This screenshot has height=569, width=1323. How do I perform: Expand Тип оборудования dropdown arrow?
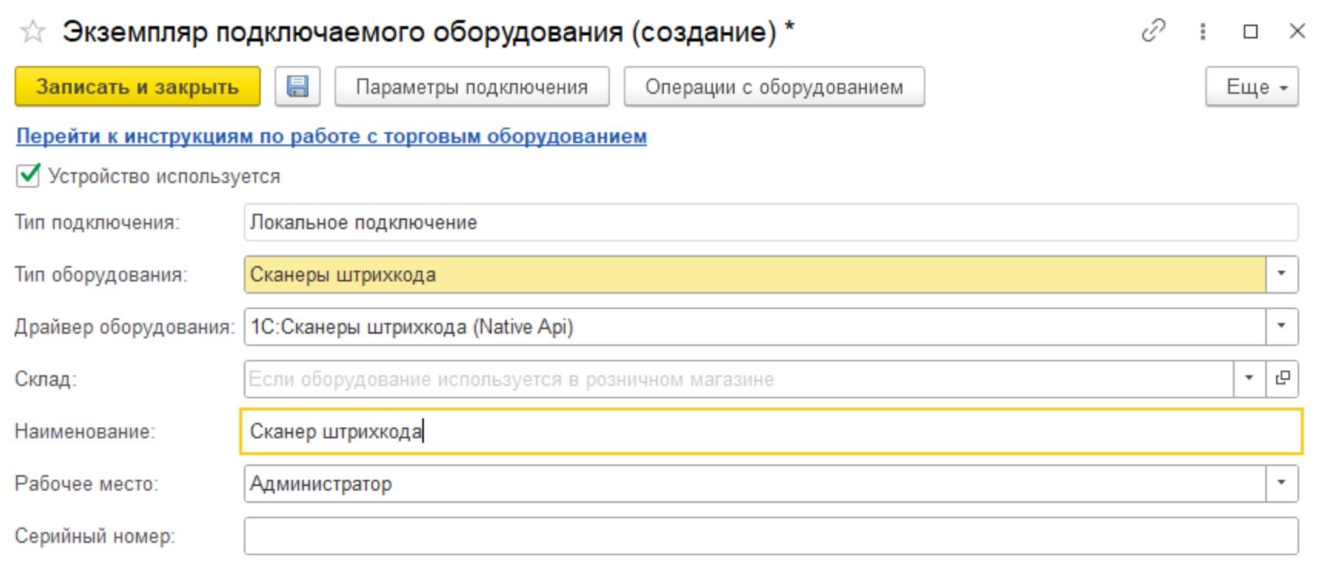click(1281, 274)
